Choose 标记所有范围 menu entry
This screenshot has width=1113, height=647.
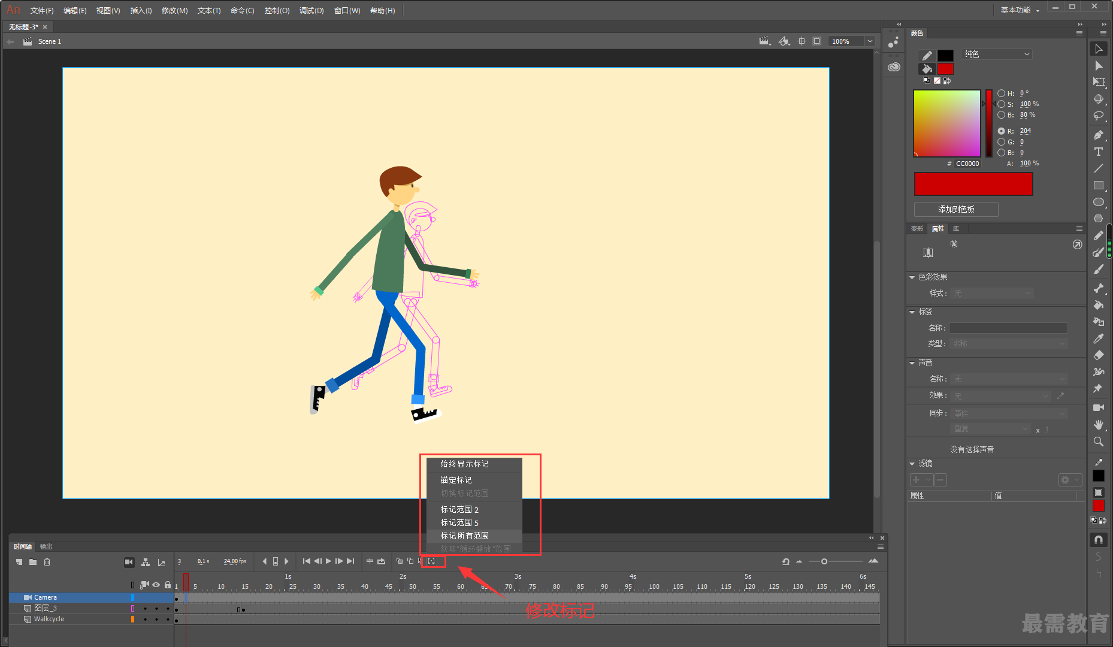474,536
